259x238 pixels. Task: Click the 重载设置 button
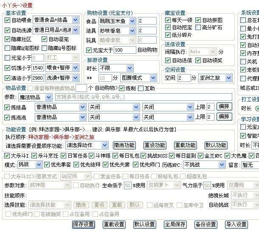[114, 224]
